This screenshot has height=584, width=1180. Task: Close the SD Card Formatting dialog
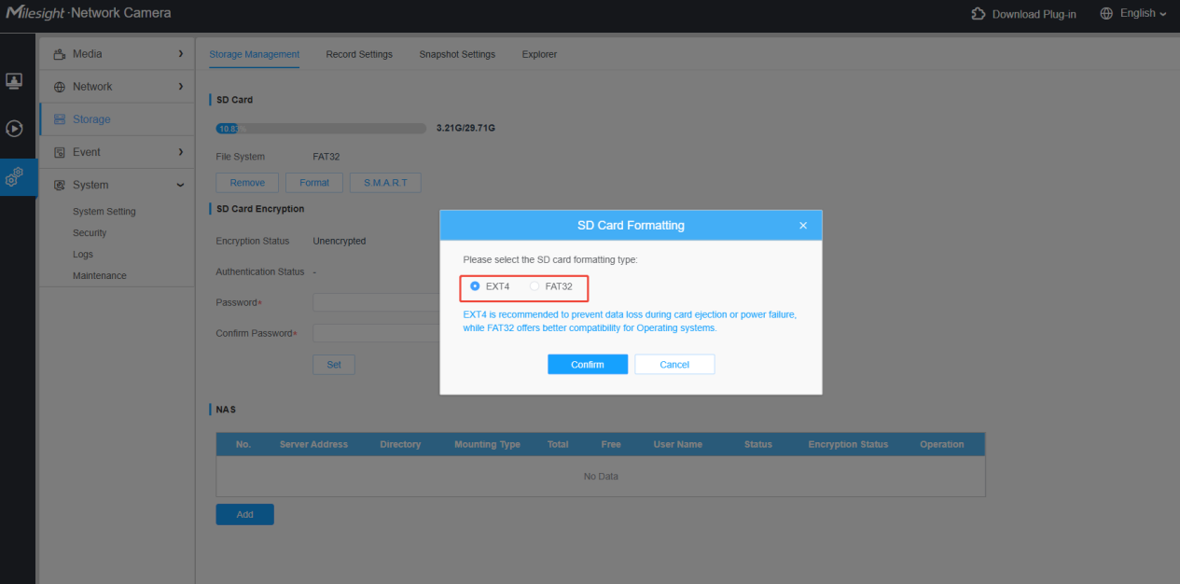pos(803,226)
